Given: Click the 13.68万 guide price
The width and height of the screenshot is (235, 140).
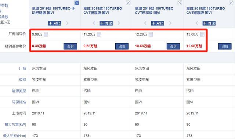Looking at the screenshot, I should [192, 34].
